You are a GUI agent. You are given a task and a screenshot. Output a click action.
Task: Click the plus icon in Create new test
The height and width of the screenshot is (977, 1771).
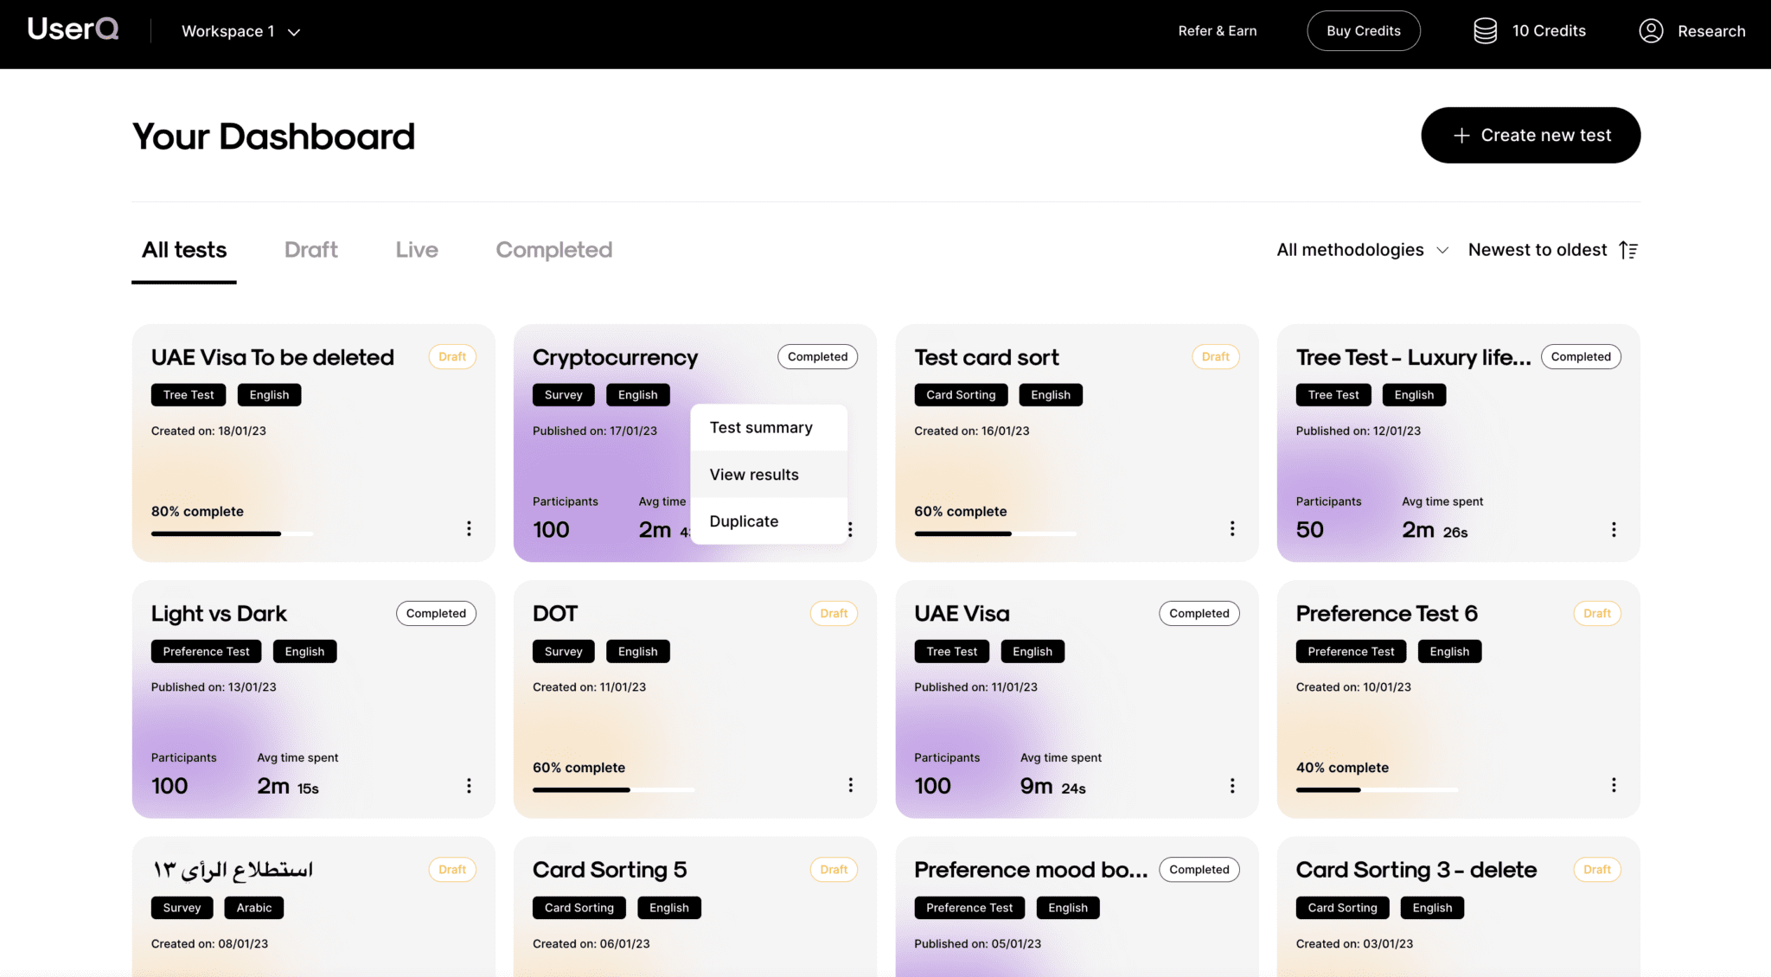click(1461, 136)
